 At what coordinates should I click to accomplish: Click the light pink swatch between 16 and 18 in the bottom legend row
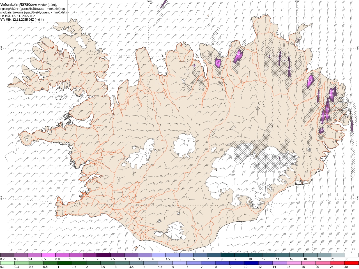pos(294,263)
